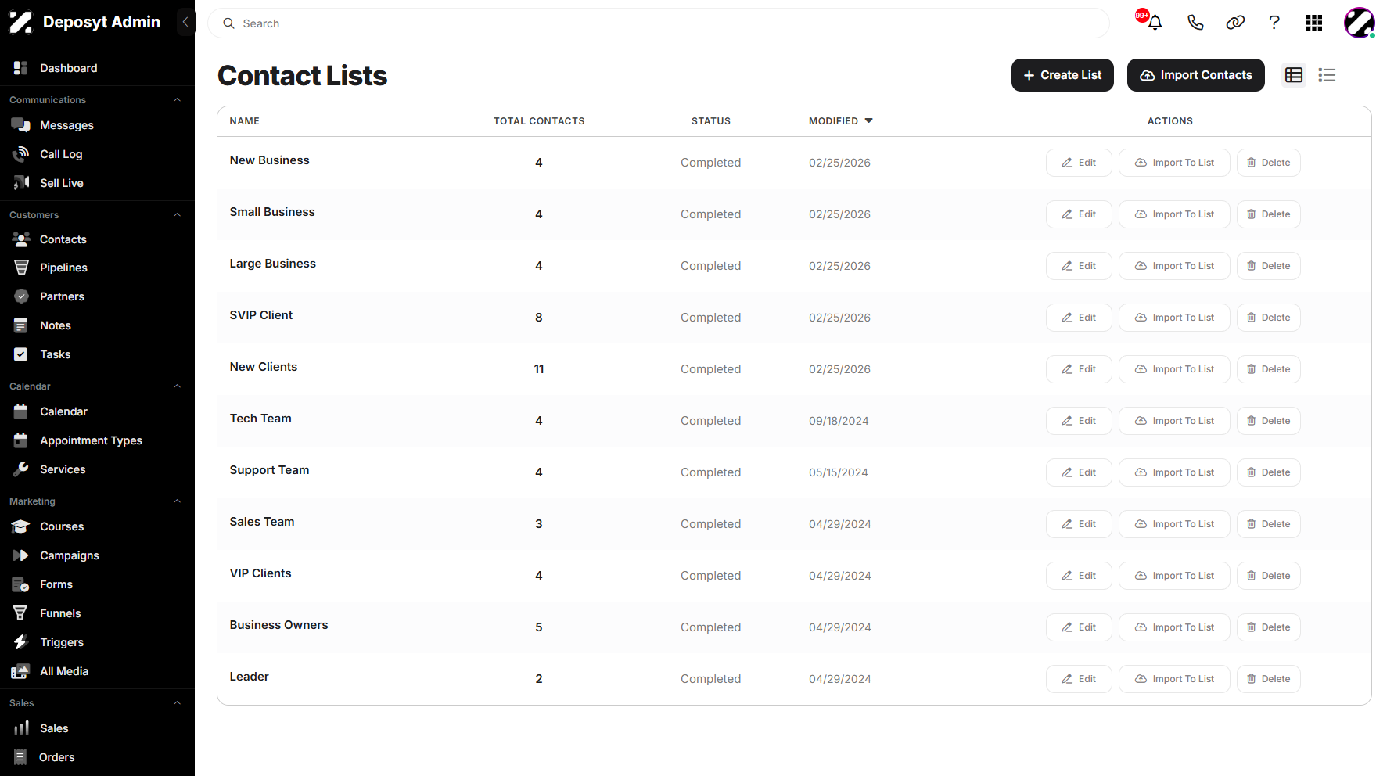
Task: Open the help question mark
Action: [x=1274, y=23]
